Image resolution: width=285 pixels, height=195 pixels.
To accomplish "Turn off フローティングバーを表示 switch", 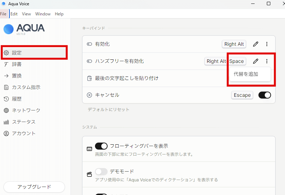I will point(101,146).
